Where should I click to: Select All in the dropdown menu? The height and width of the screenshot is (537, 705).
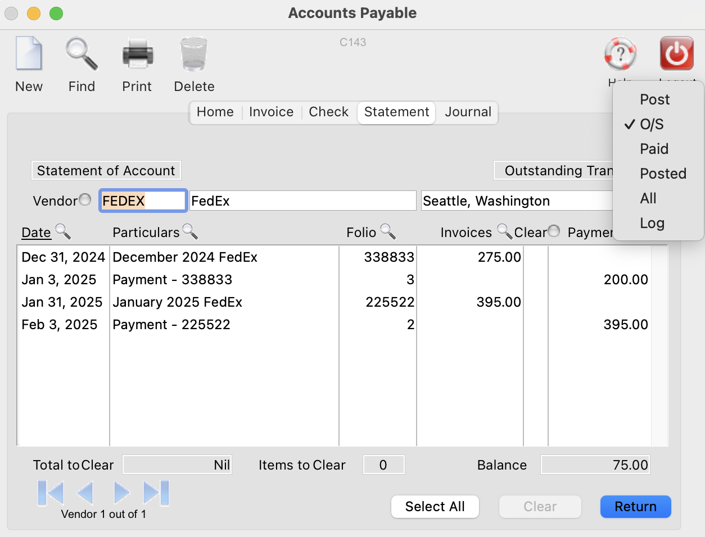click(658, 198)
